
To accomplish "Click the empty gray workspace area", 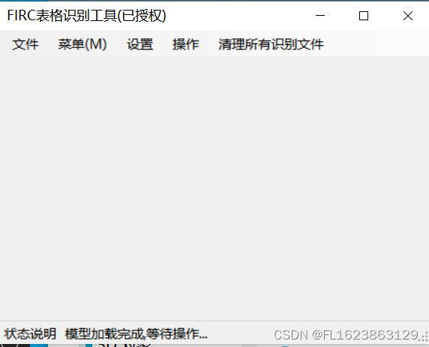I will click(x=214, y=189).
